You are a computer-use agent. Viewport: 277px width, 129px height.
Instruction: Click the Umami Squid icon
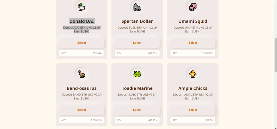click(193, 7)
